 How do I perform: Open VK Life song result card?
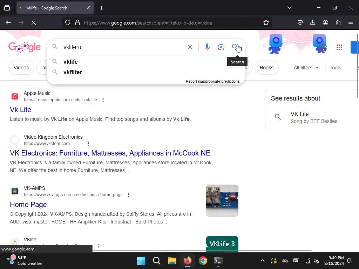point(312,118)
